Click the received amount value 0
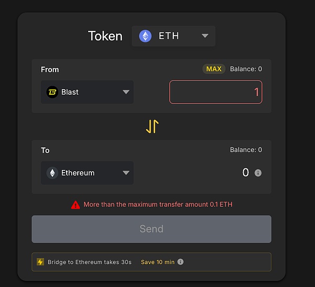The width and height of the screenshot is (315, 287). [x=245, y=173]
